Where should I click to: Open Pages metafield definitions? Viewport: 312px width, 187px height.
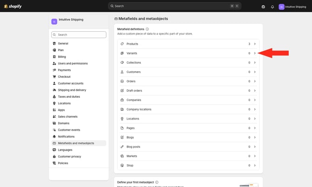click(188, 128)
